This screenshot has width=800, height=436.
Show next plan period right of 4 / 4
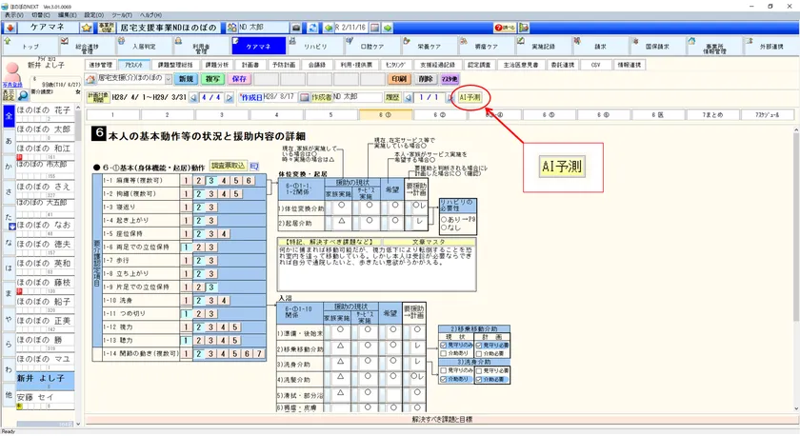[230, 97]
